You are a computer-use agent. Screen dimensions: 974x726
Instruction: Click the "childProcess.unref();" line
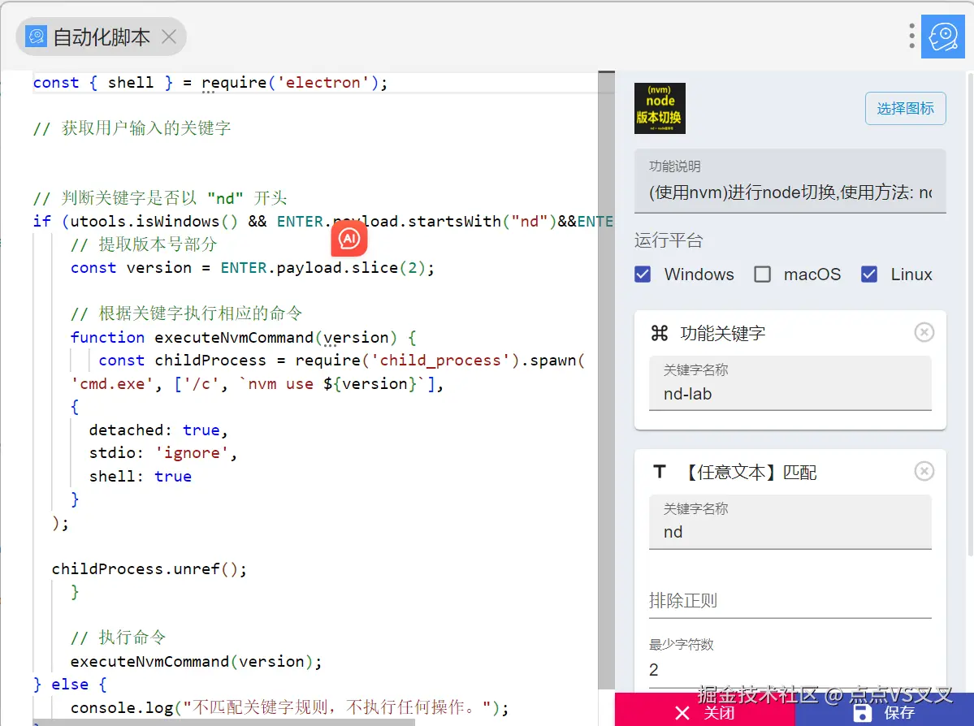click(x=149, y=569)
